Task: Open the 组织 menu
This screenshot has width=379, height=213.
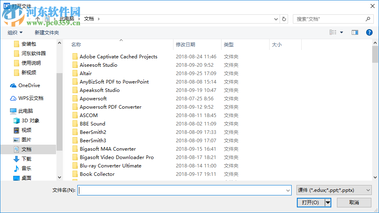Action: point(15,32)
